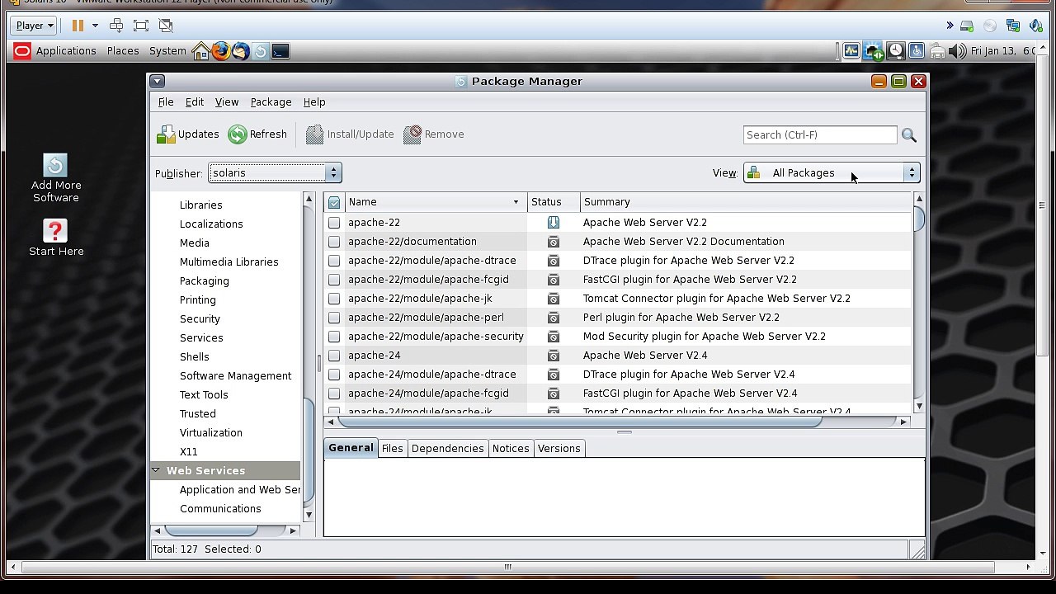Screen dimensions: 1056x594
Task: Open the Publisher solaris dropdown
Action: tap(275, 173)
